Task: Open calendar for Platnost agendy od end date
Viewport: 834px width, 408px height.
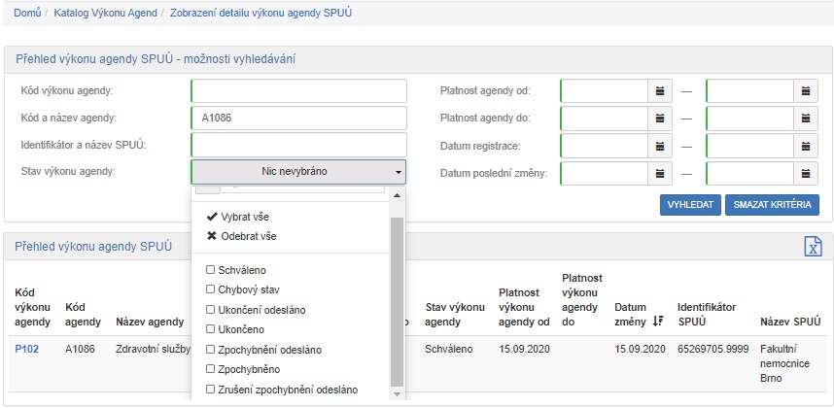Action: [x=807, y=91]
